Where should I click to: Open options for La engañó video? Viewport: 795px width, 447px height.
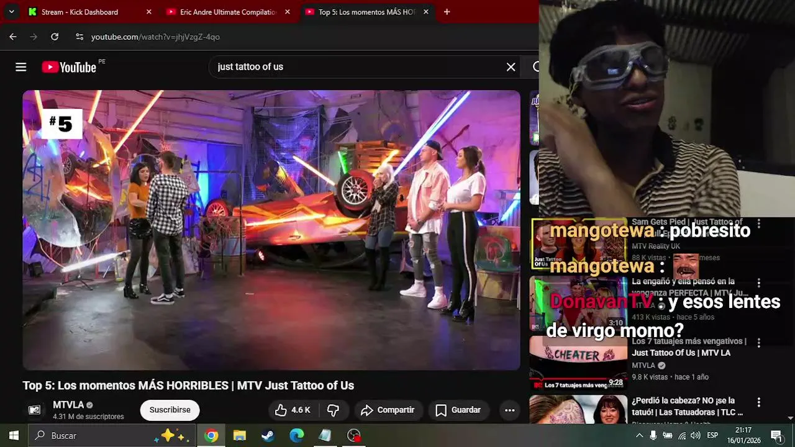point(758,282)
